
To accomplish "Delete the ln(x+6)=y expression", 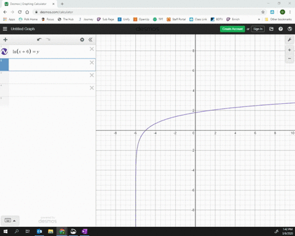I will tap(92, 49).
